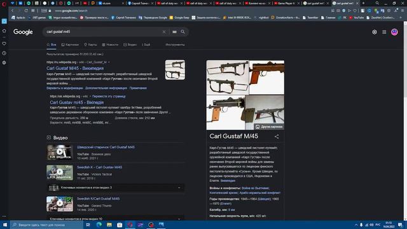Screen dimensions: 407x229
Task: Click the Opera tab search magnifier
Action: (x=377, y=3)
